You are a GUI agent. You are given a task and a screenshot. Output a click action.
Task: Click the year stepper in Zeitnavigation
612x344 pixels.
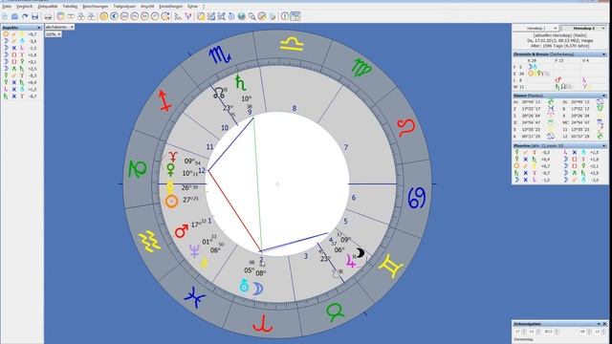pyautogui.click(x=557, y=332)
